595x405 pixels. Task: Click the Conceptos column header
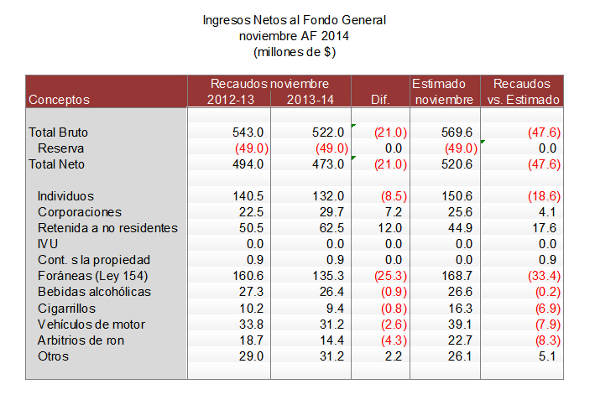59,100
